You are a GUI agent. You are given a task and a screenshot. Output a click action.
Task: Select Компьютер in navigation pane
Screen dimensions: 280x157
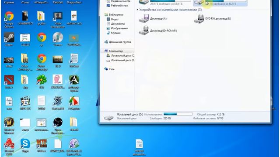coord(114,51)
